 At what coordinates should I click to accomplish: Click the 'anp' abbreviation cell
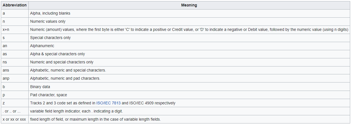coord(6,78)
